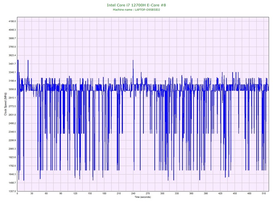Click the 'Time (seconds)' axis label

coord(143,197)
